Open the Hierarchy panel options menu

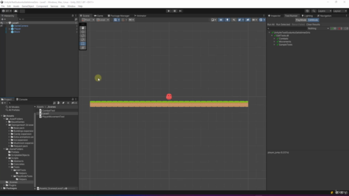[76, 16]
